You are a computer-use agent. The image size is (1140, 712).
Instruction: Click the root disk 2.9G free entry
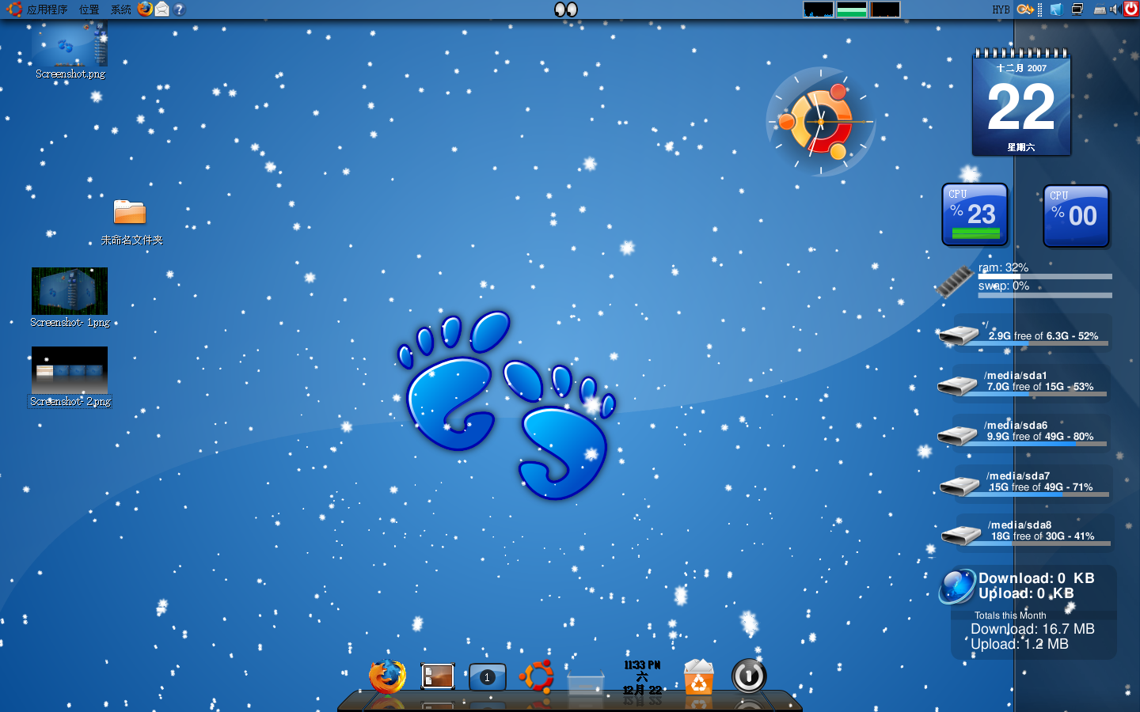1025,333
